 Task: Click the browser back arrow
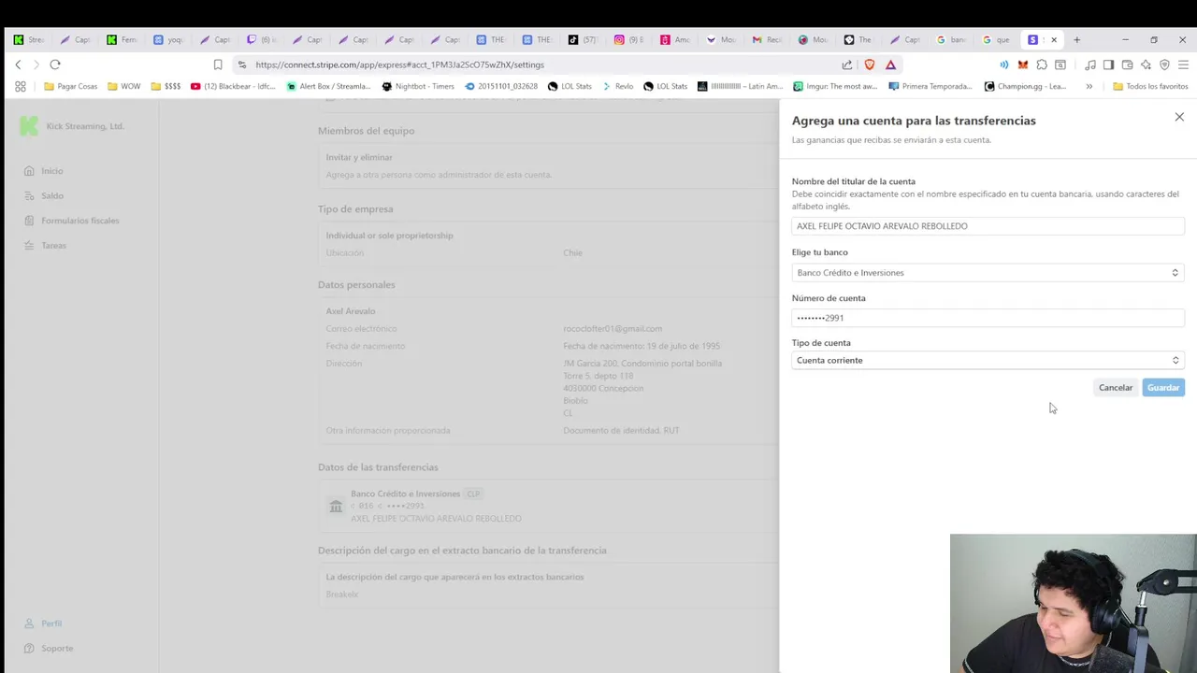pyautogui.click(x=18, y=64)
